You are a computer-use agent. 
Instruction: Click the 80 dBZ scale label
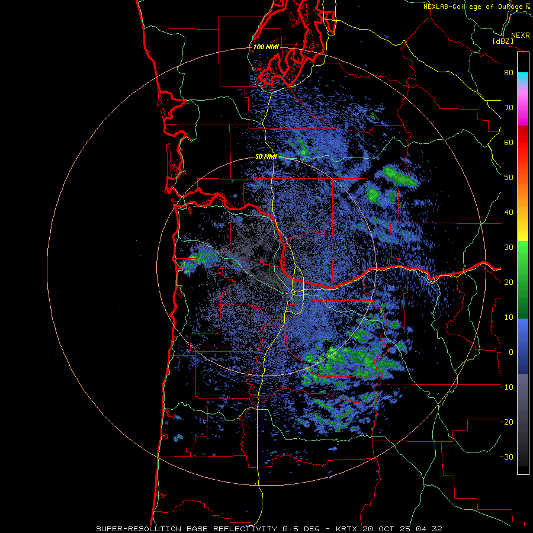509,73
